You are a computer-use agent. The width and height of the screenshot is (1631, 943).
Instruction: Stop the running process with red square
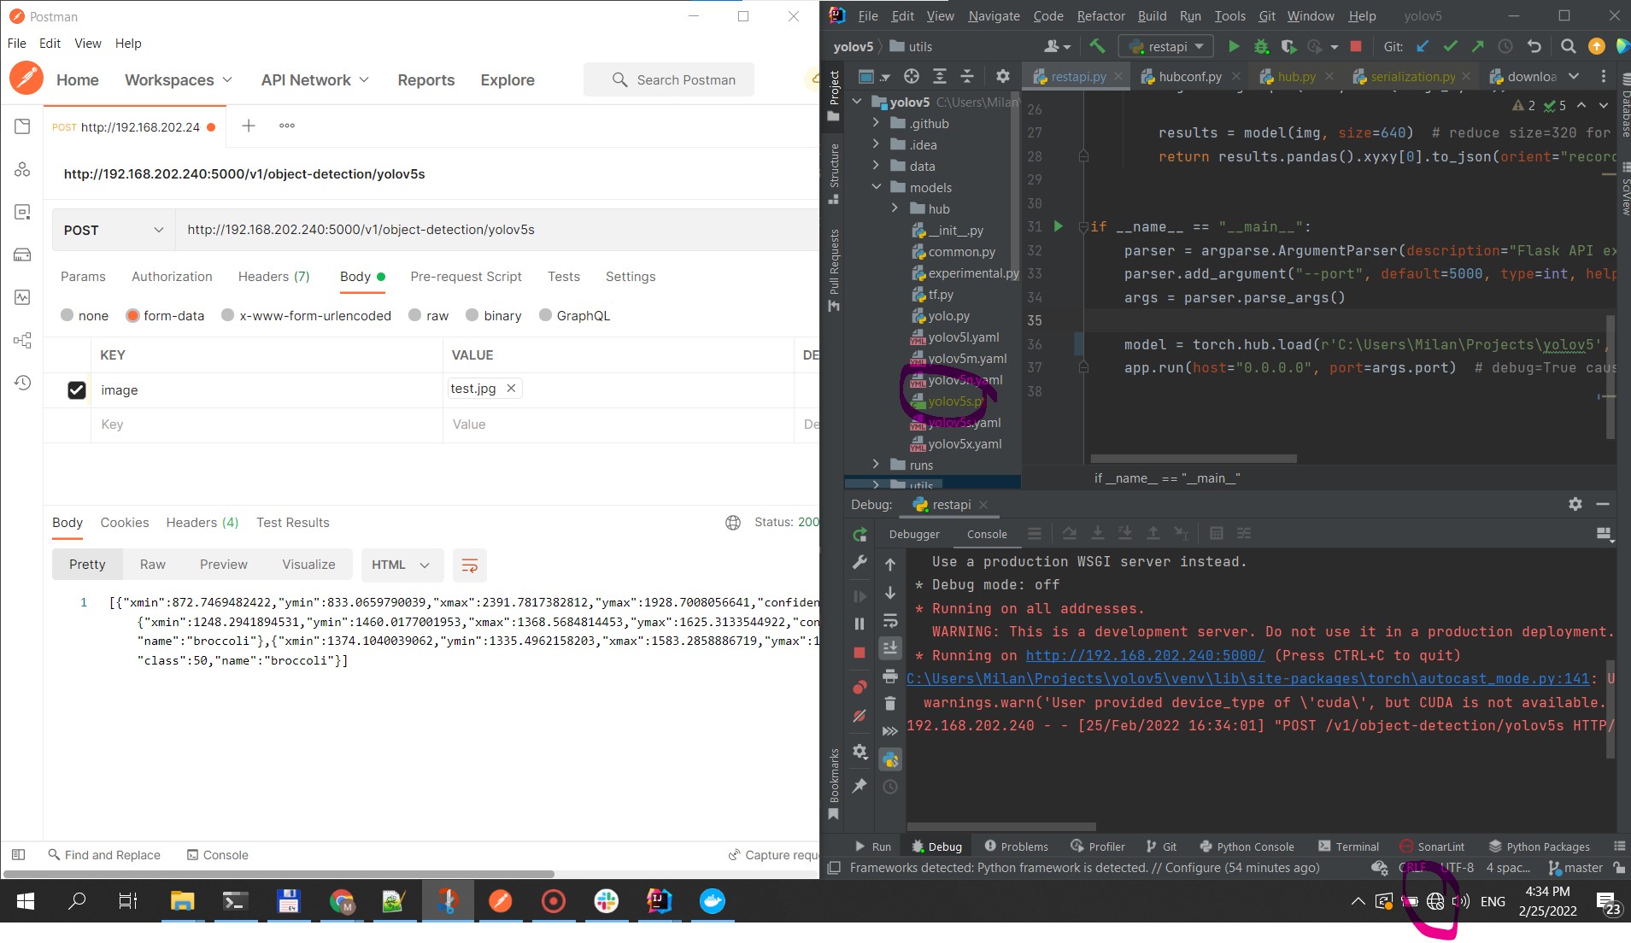[1355, 47]
